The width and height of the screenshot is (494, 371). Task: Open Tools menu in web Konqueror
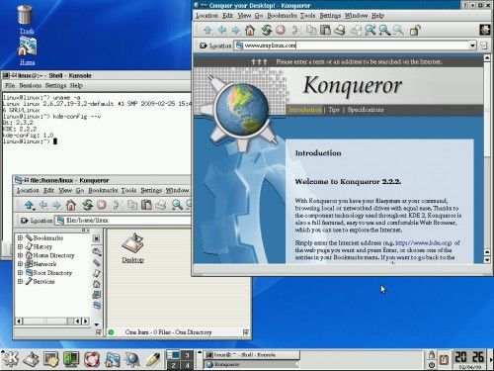pos(308,16)
